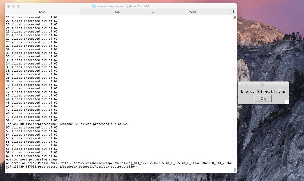
Task: Close the error dialog window
Action: coord(241,84)
